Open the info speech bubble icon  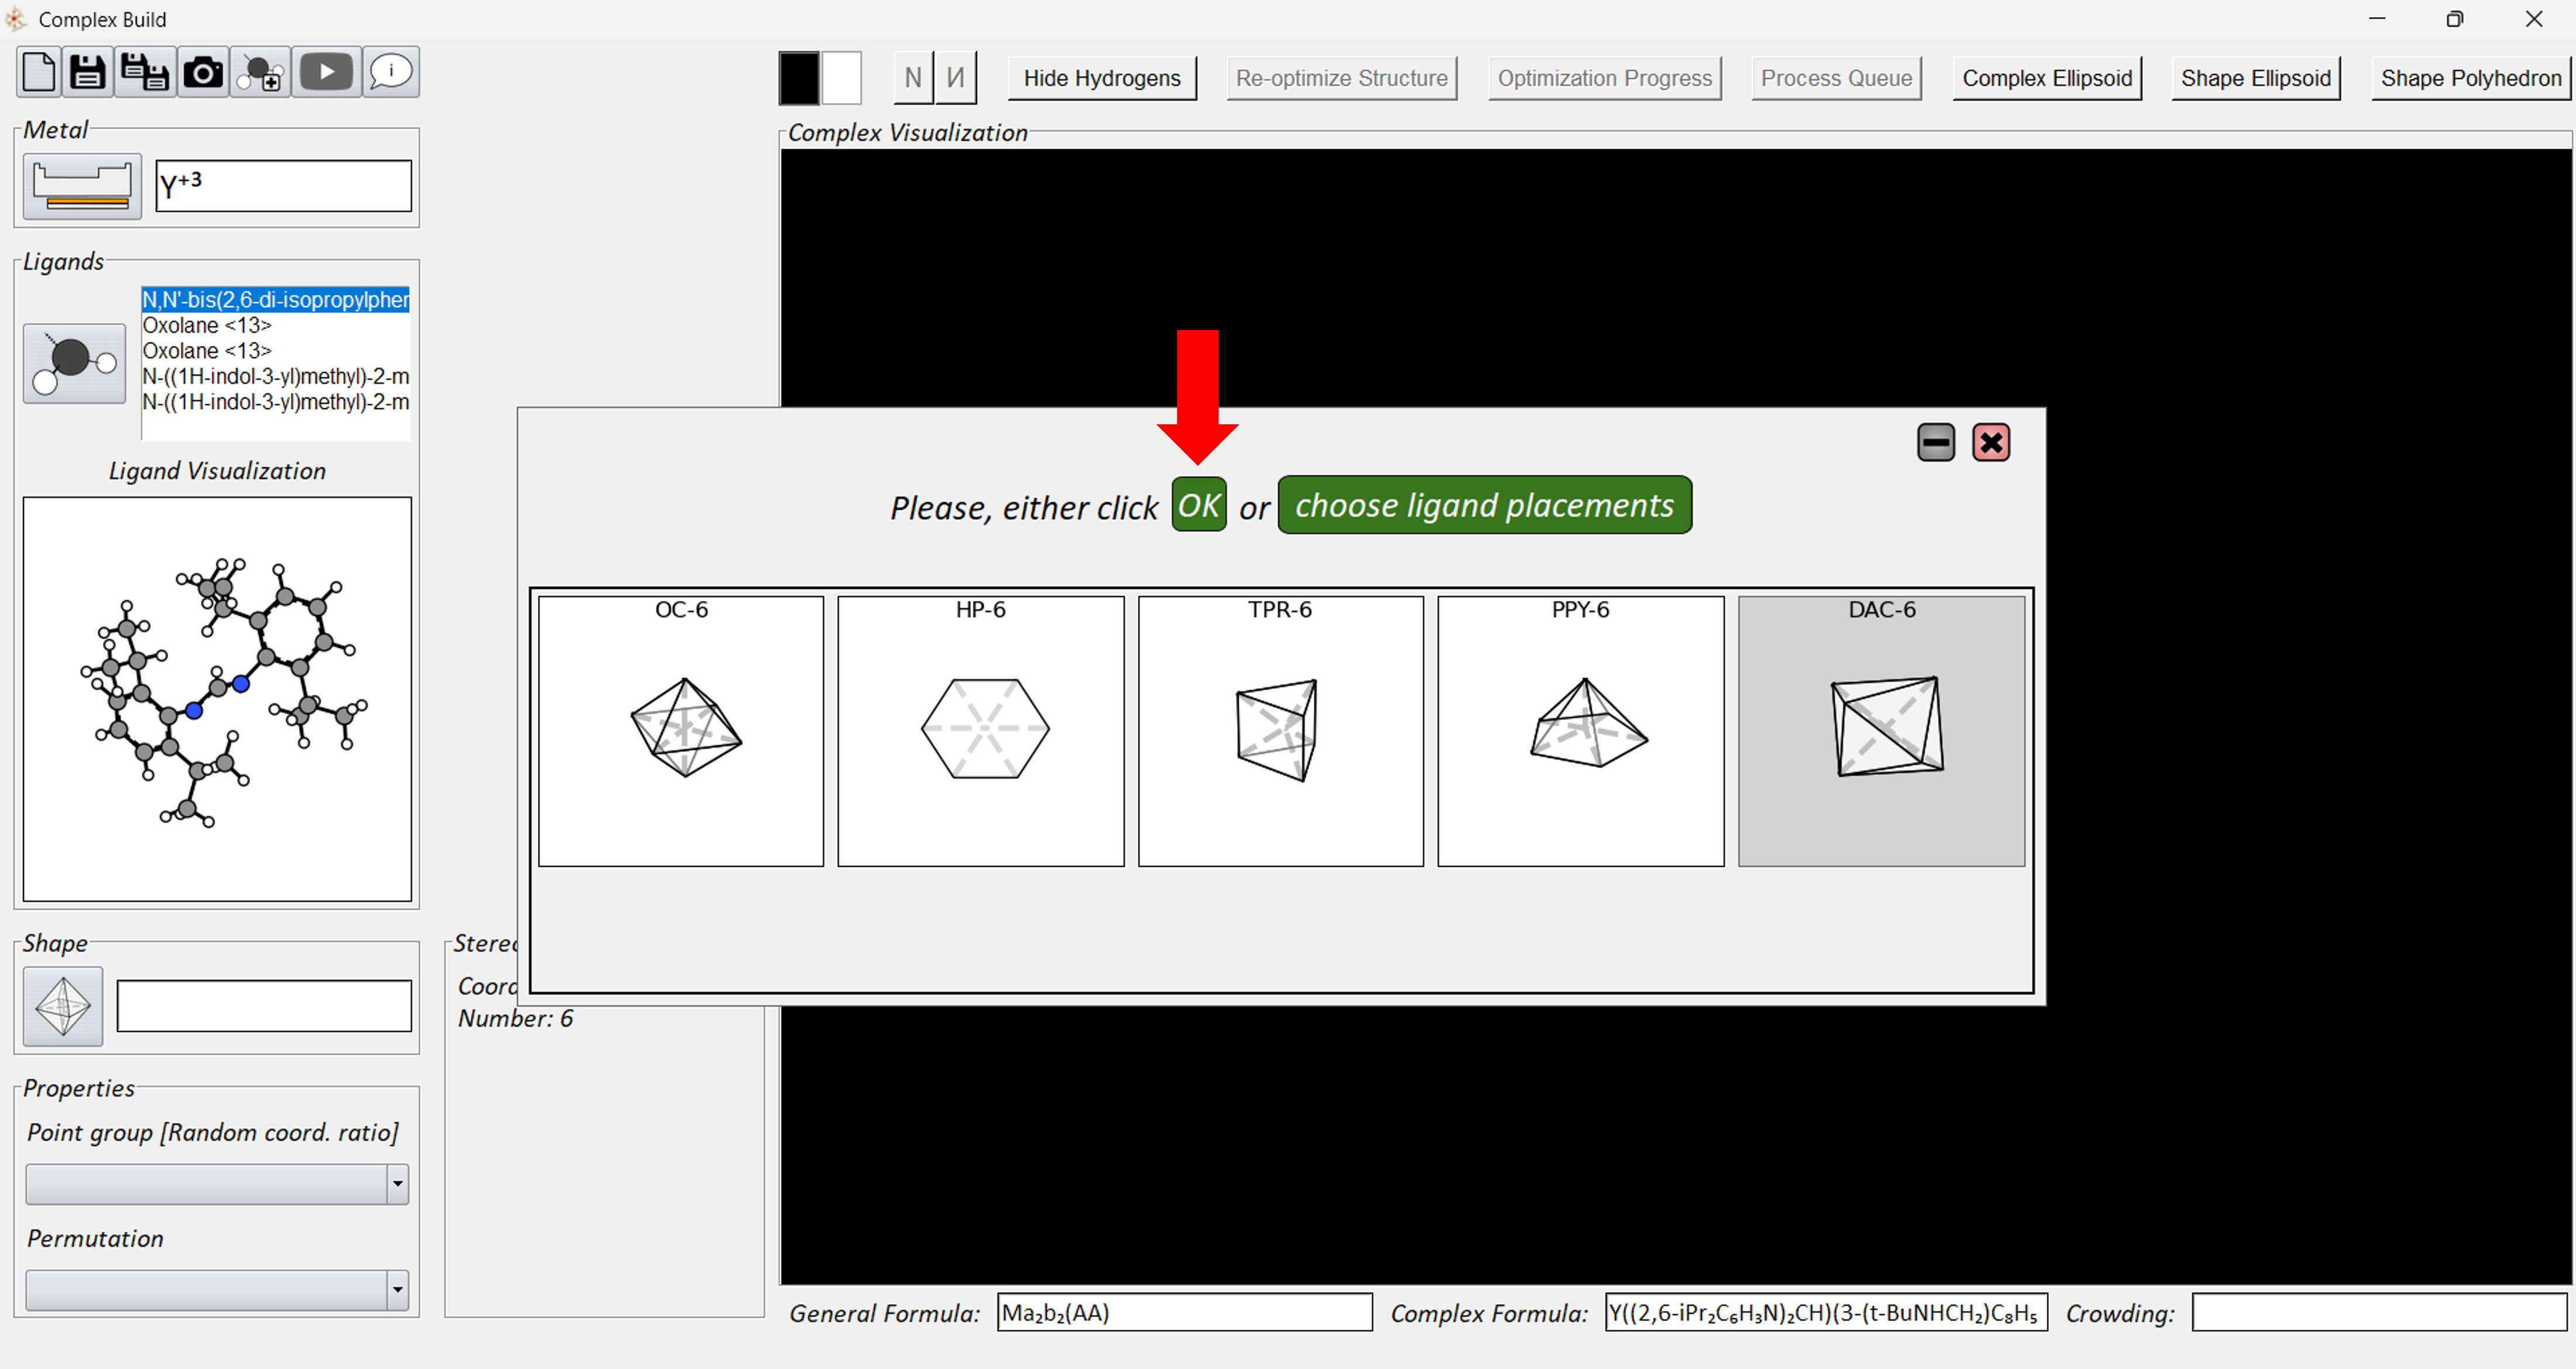(x=390, y=72)
